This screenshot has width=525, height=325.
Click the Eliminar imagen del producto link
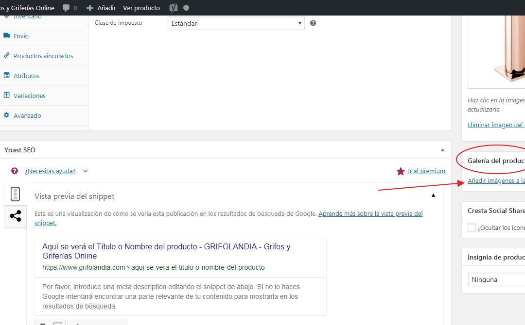[496, 125]
